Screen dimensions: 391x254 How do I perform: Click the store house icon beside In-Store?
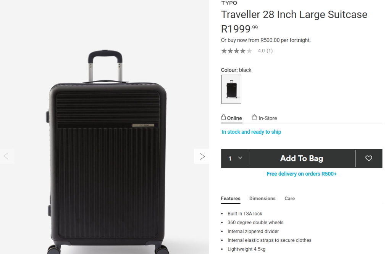click(x=254, y=117)
